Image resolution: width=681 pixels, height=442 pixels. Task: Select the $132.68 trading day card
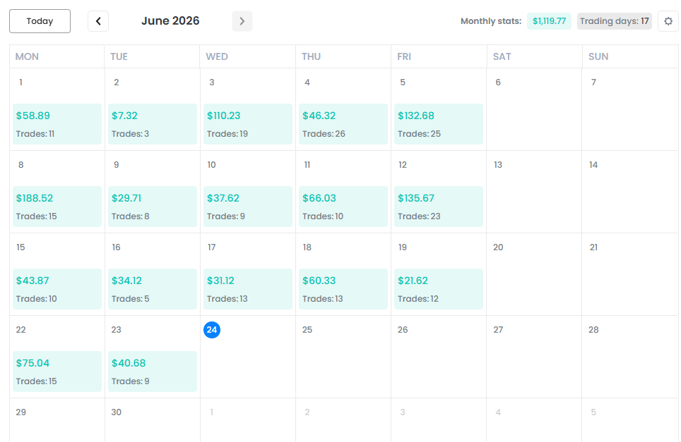pyautogui.click(x=439, y=124)
